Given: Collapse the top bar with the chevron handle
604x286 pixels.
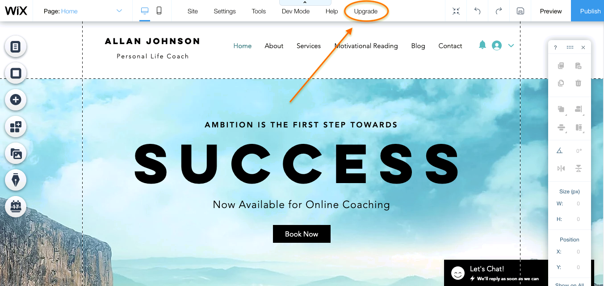Looking at the screenshot, I should 305,3.
